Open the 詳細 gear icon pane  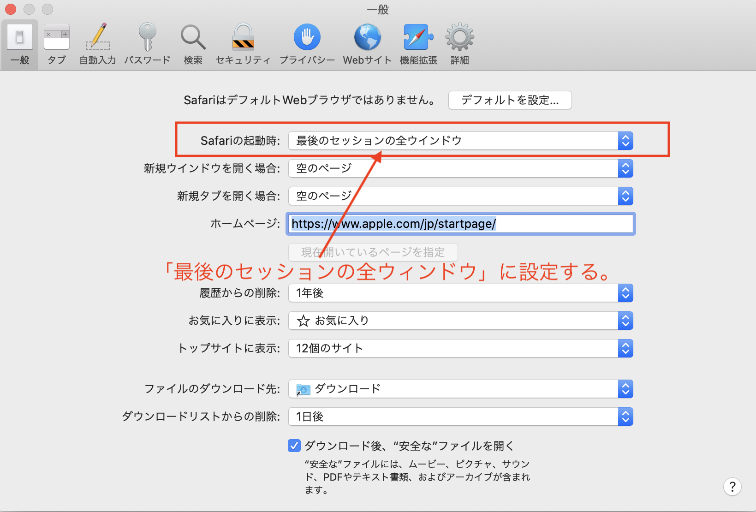point(460,45)
